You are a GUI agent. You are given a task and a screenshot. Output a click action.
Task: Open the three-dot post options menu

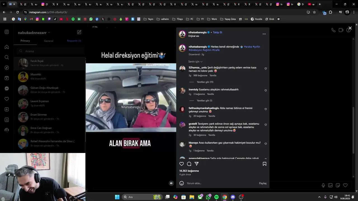(x=264, y=34)
